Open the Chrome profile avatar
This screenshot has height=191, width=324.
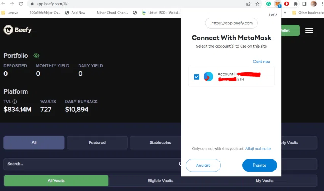313,4
